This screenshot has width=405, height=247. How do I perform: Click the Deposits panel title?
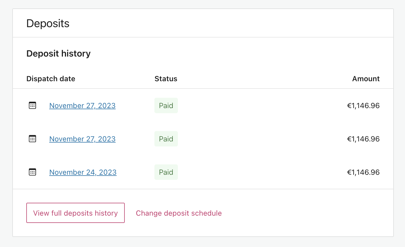click(48, 24)
